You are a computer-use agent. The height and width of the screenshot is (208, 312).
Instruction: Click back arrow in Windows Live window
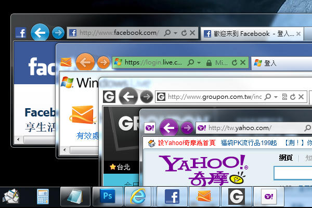coord(85,62)
